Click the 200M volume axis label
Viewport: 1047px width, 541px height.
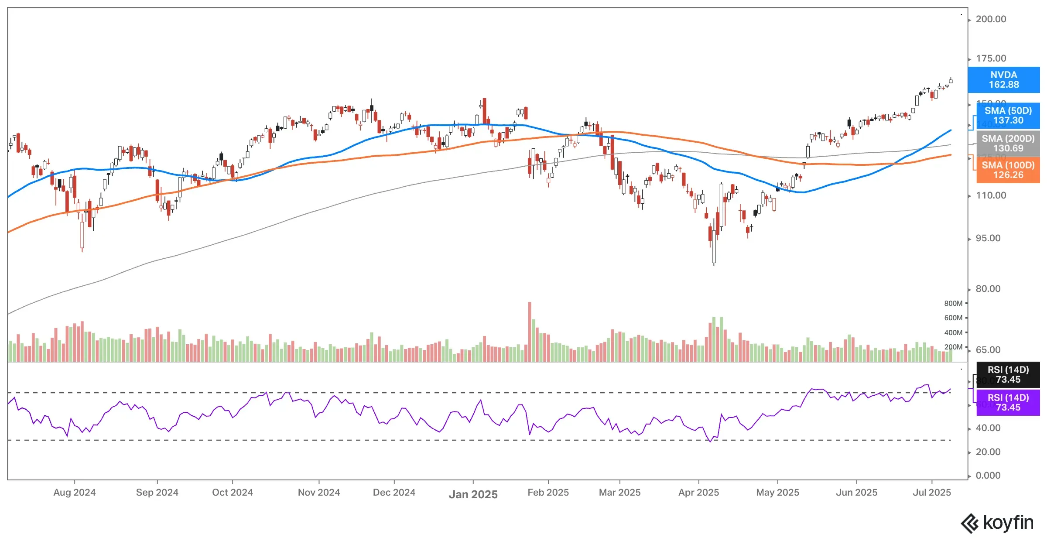[953, 347]
